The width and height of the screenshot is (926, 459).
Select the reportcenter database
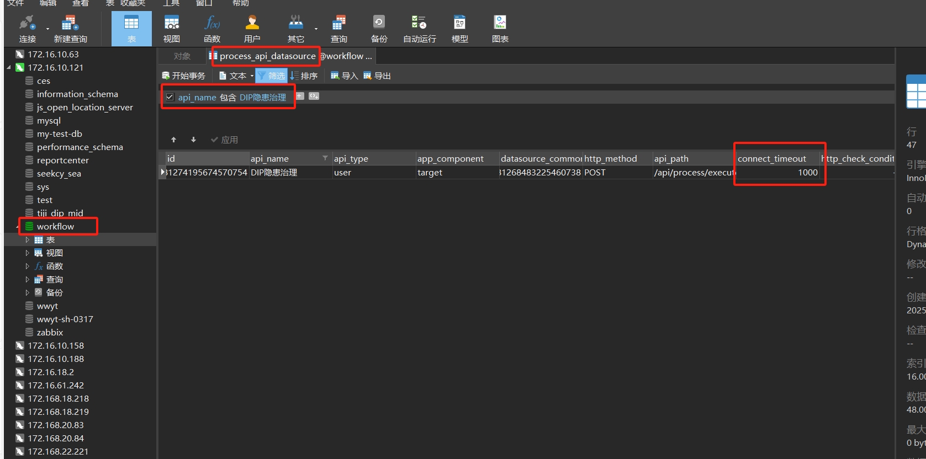point(62,160)
